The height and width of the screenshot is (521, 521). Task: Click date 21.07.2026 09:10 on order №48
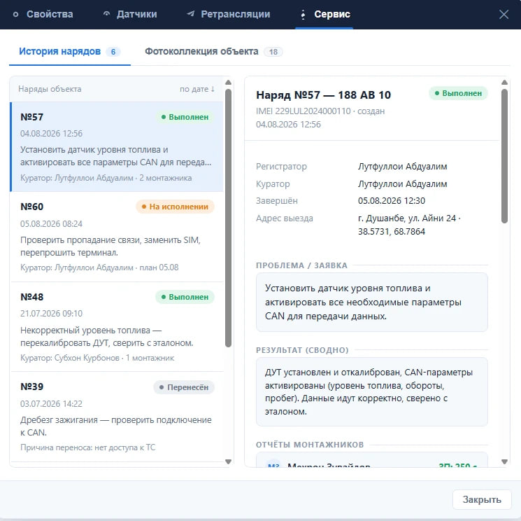(51, 314)
